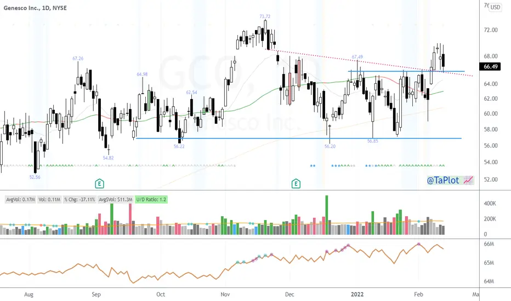The height and width of the screenshot is (301, 511).
Task: Click the USD currency button
Action: pyautogui.click(x=495, y=7)
